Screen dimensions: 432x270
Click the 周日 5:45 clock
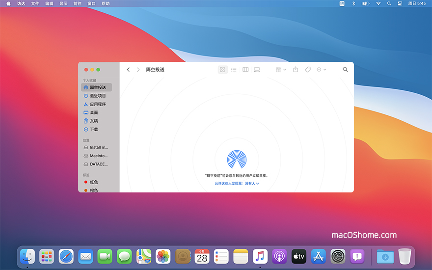(417, 3)
